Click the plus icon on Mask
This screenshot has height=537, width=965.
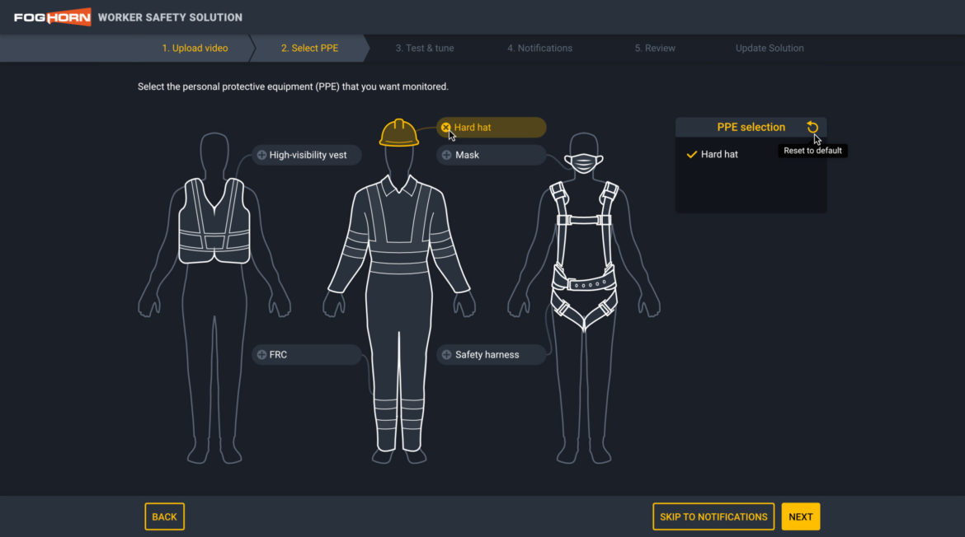pos(445,155)
